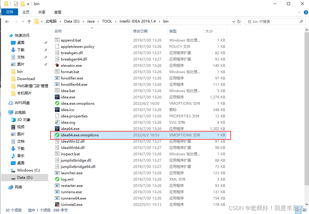Open the 共享 ribbon tab
Screen dimensions: 309x214
click(x=42, y=12)
